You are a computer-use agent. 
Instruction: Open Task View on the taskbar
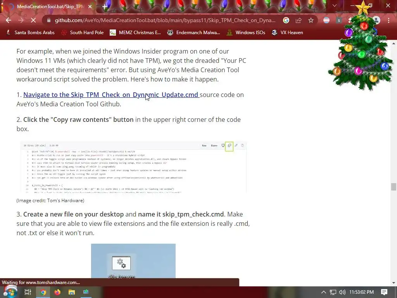pyautogui.click(x=28, y=292)
